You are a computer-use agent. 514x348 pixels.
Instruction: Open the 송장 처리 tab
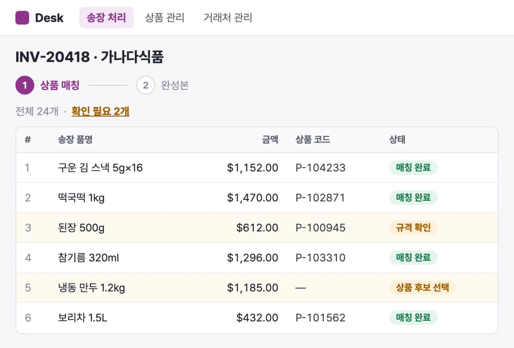pos(106,18)
